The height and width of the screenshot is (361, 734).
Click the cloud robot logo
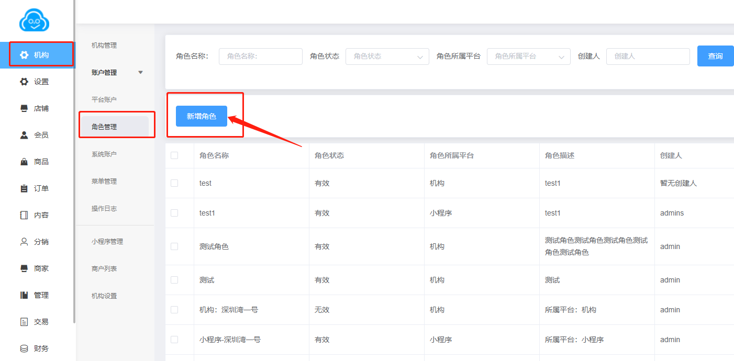tap(34, 21)
